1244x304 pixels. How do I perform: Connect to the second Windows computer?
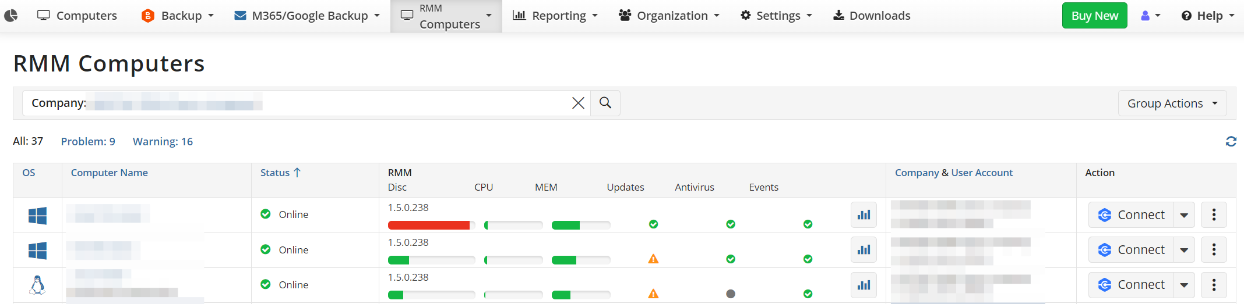1131,250
